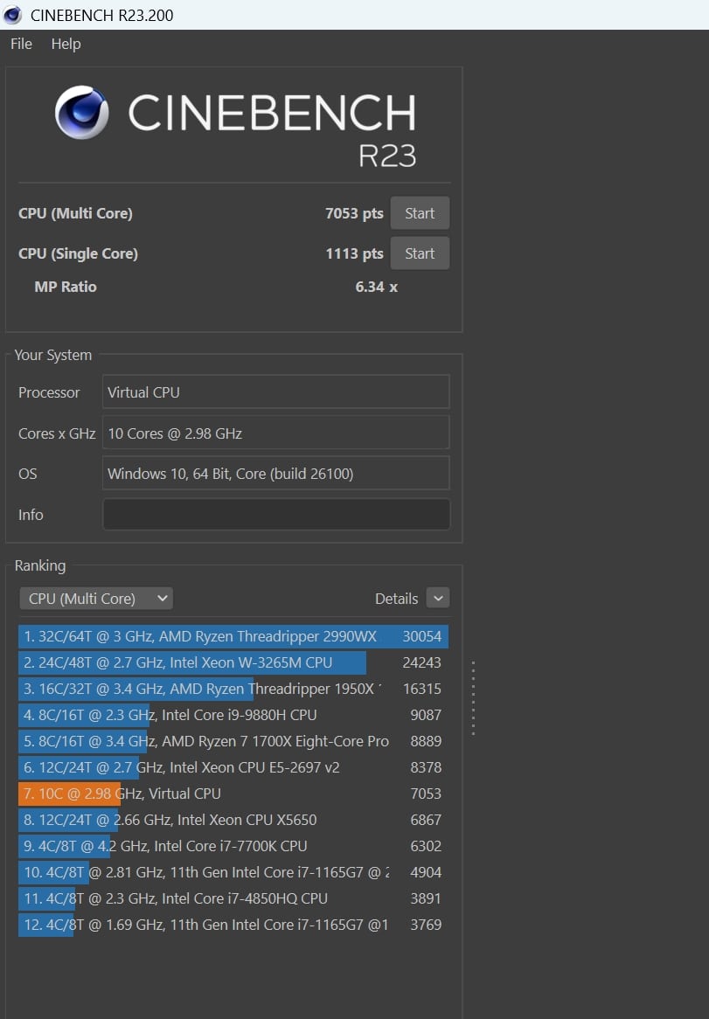Click the Details label in the Ranking panel
This screenshot has width=709, height=1019.
(396, 599)
